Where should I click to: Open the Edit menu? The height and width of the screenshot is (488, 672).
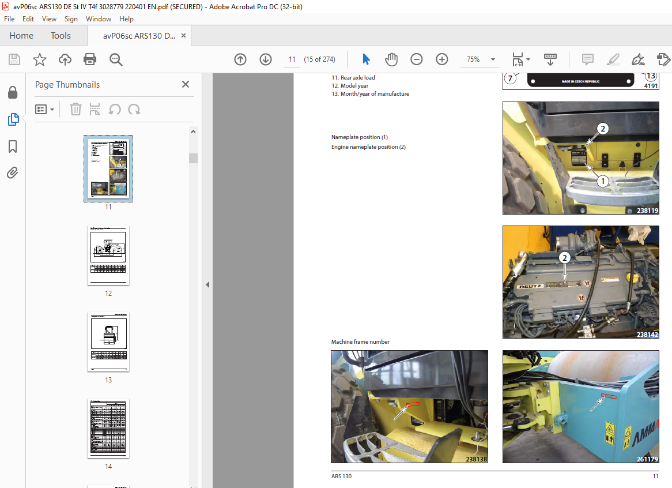(x=28, y=19)
